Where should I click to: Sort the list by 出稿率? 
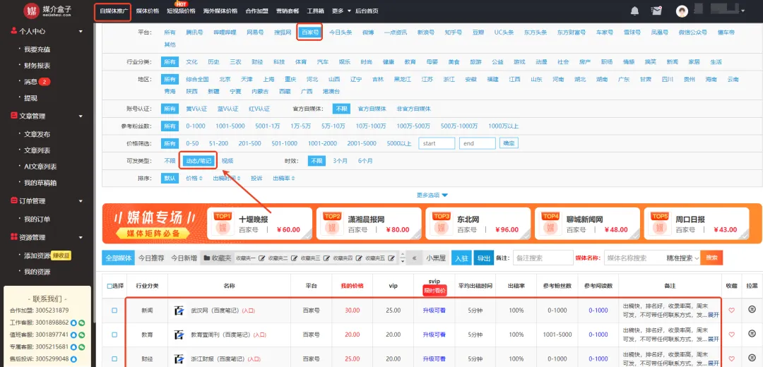[x=284, y=179]
